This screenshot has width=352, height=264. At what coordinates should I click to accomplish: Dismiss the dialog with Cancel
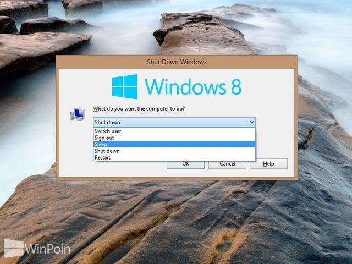coord(227,164)
